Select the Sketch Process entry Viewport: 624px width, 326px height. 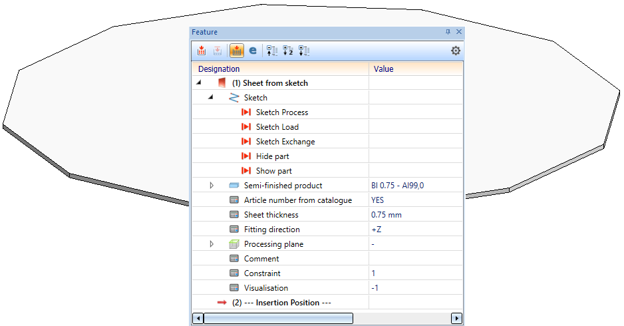click(281, 112)
